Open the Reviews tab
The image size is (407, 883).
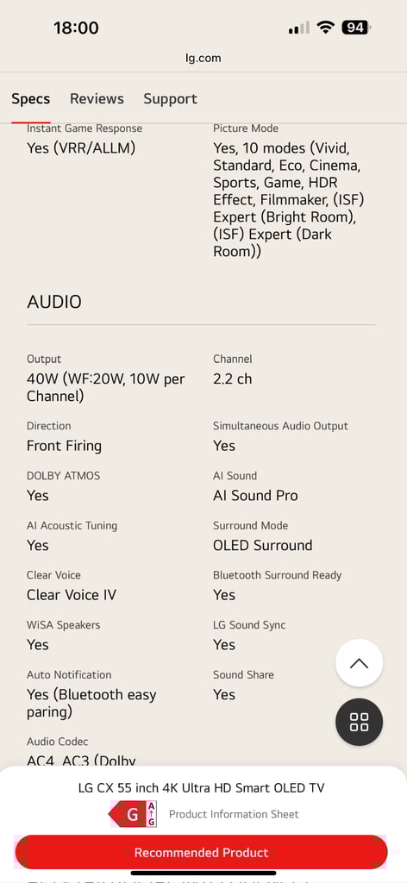point(97,99)
